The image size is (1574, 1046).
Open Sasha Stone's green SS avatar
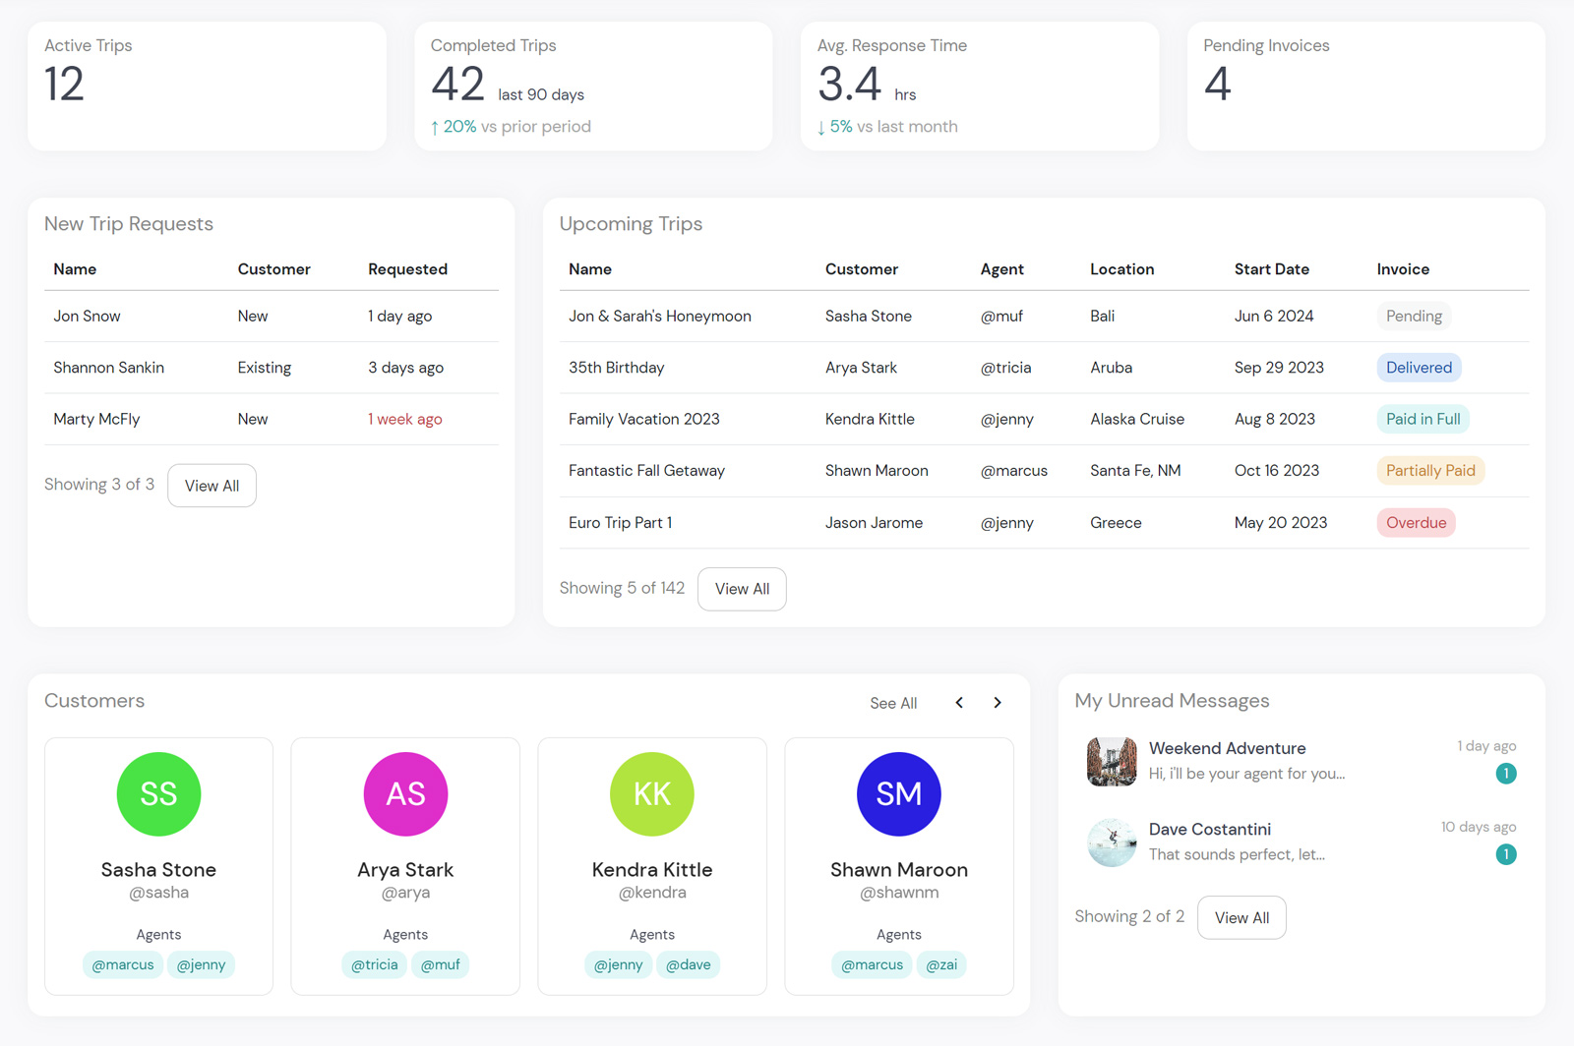tap(158, 794)
